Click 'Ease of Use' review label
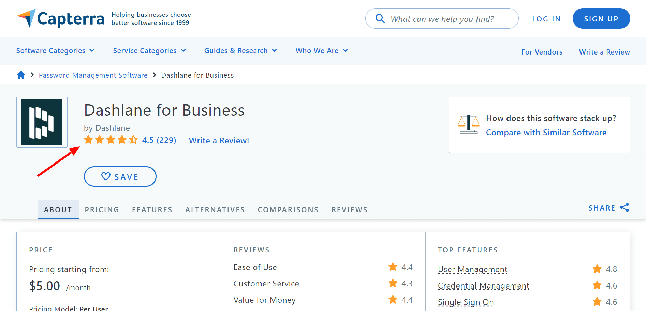Image resolution: width=646 pixels, height=311 pixels. click(x=255, y=267)
